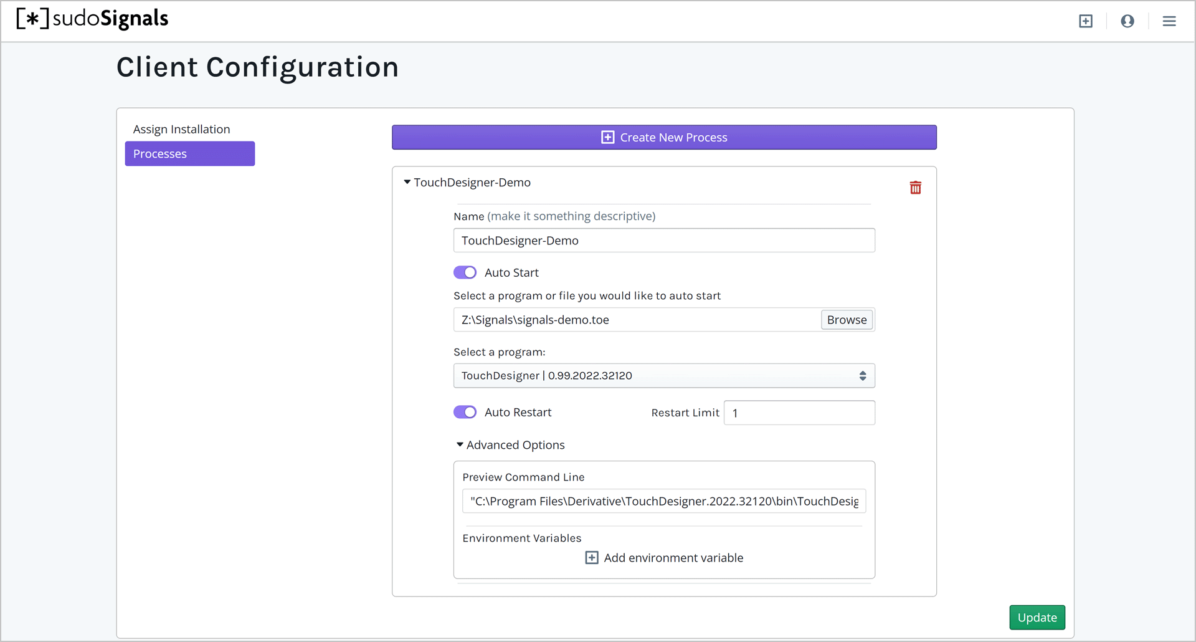Toggle the Auto Start switch

[465, 272]
